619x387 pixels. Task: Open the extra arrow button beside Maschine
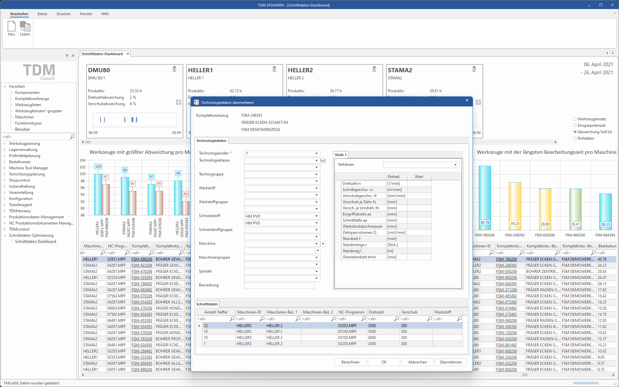(x=323, y=244)
